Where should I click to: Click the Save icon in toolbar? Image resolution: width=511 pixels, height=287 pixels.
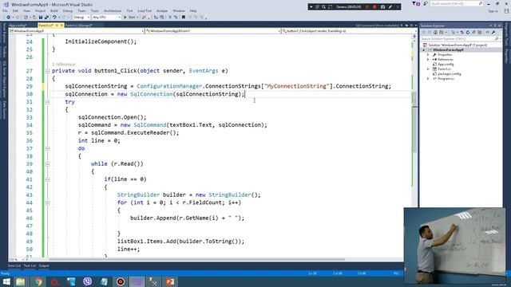pos(41,18)
